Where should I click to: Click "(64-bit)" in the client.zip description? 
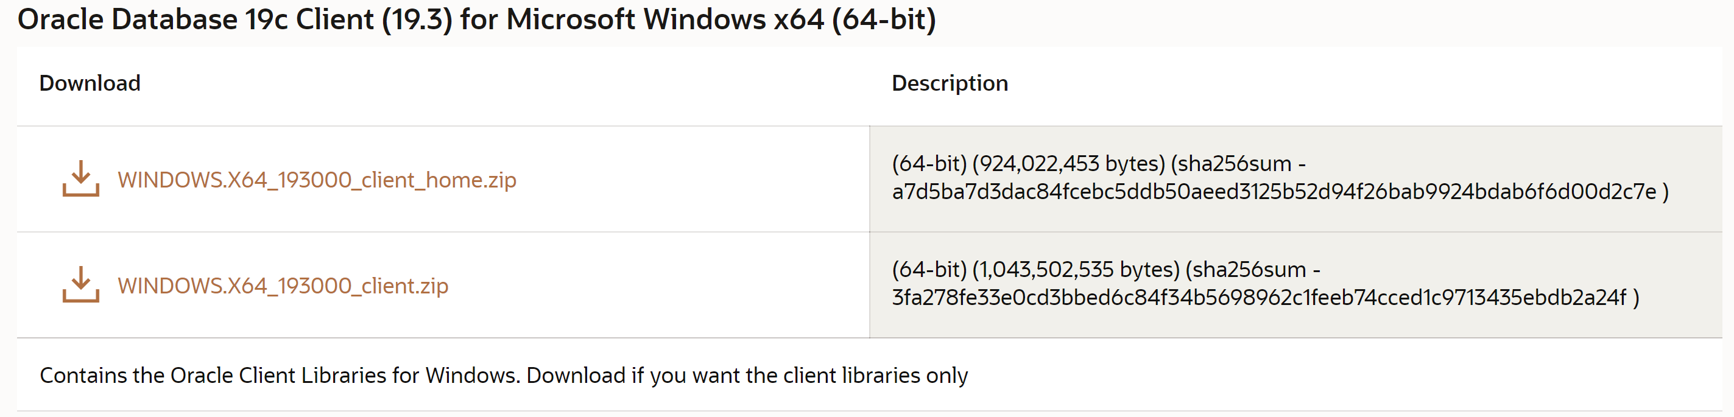tap(929, 270)
